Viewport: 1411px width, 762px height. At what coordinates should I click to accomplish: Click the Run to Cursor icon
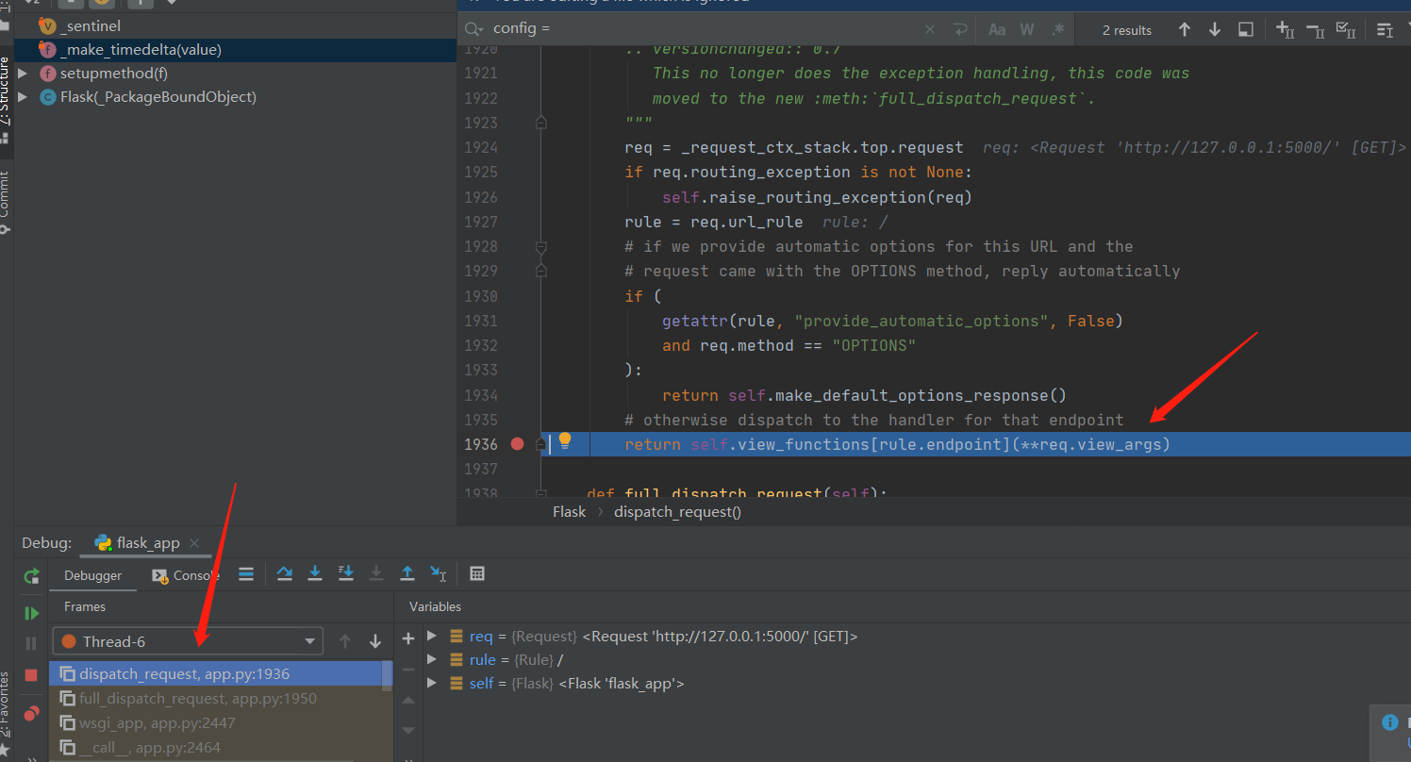(x=438, y=573)
